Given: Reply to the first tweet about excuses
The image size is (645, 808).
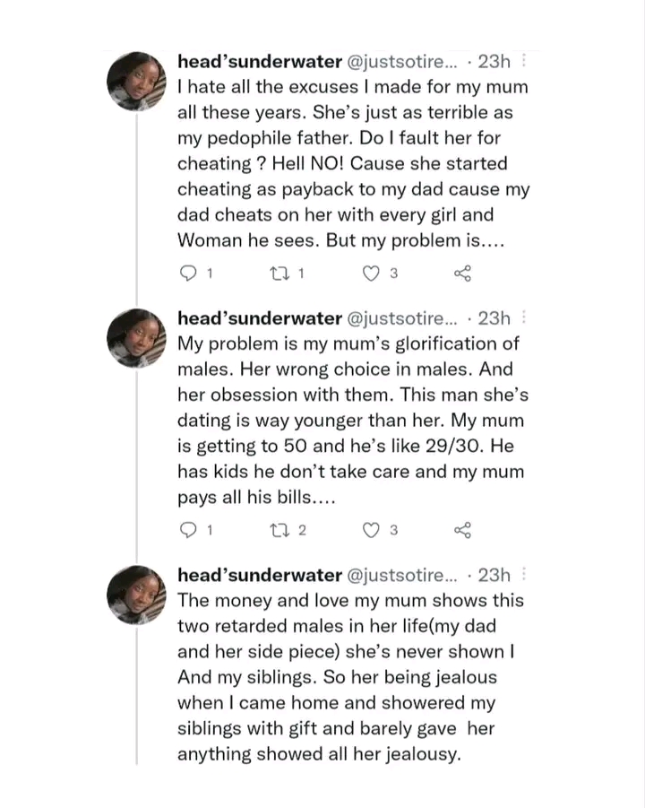Looking at the screenshot, I should click(x=188, y=274).
